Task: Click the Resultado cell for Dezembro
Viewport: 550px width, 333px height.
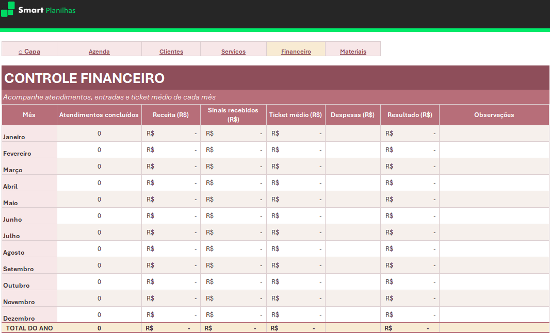Action: tap(410, 314)
